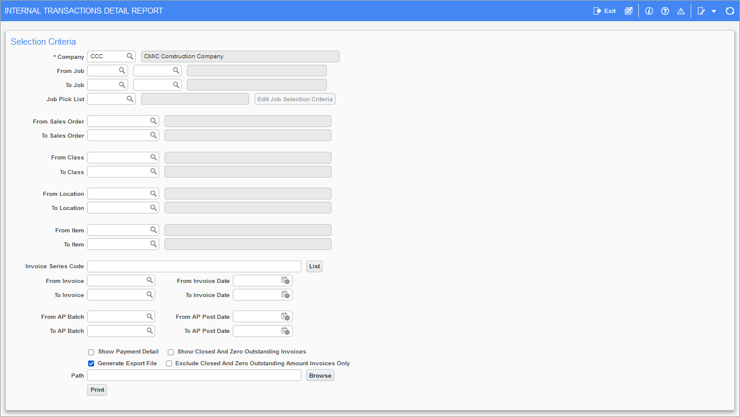Enable Exclude Closed And Zero Outstanding Amount Invoices Only

pos(169,363)
